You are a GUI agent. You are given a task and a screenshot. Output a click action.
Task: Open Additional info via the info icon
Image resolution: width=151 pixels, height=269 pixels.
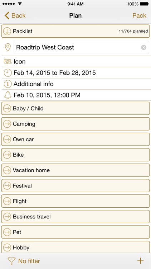coord(8,84)
